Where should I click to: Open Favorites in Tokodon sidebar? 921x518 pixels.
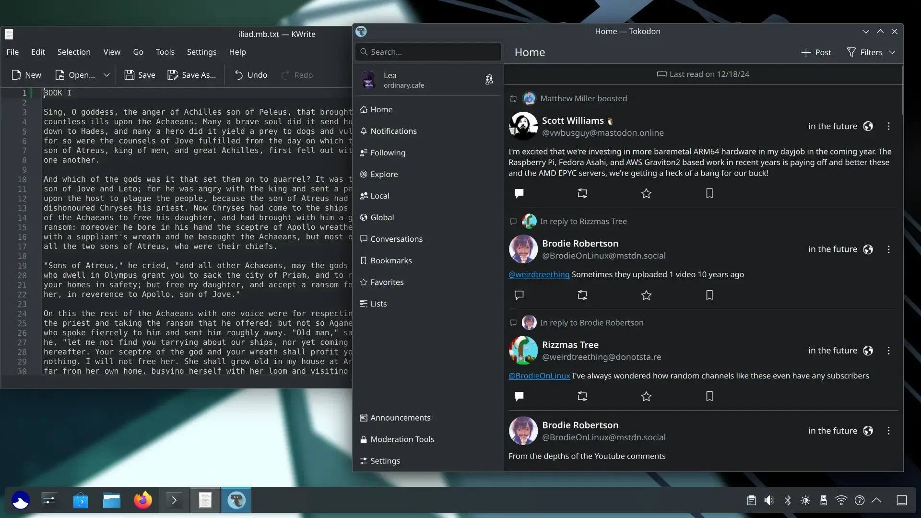(428, 282)
